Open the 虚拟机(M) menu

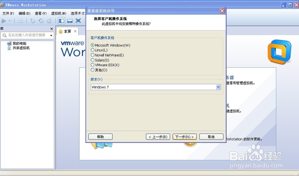click(59, 13)
